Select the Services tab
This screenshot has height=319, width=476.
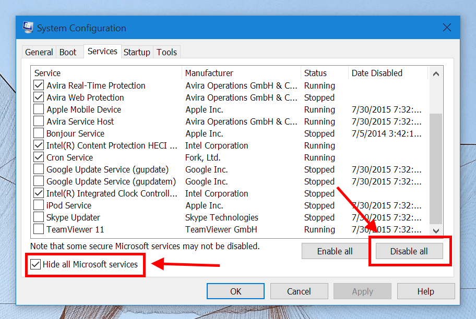[102, 51]
